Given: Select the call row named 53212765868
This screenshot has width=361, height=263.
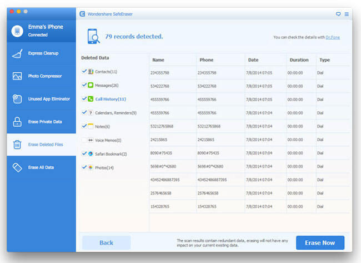Looking at the screenshot, I should [249, 126].
